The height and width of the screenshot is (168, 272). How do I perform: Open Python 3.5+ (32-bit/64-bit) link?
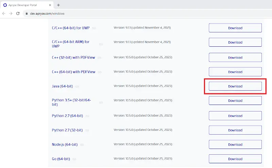71,102
